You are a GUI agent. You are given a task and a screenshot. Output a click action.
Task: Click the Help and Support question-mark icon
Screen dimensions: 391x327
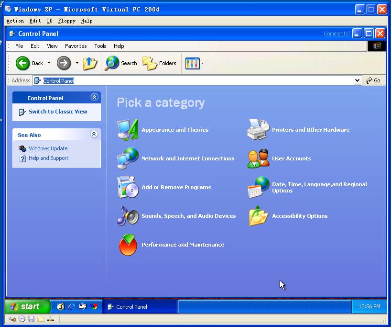pyautogui.click(x=22, y=158)
